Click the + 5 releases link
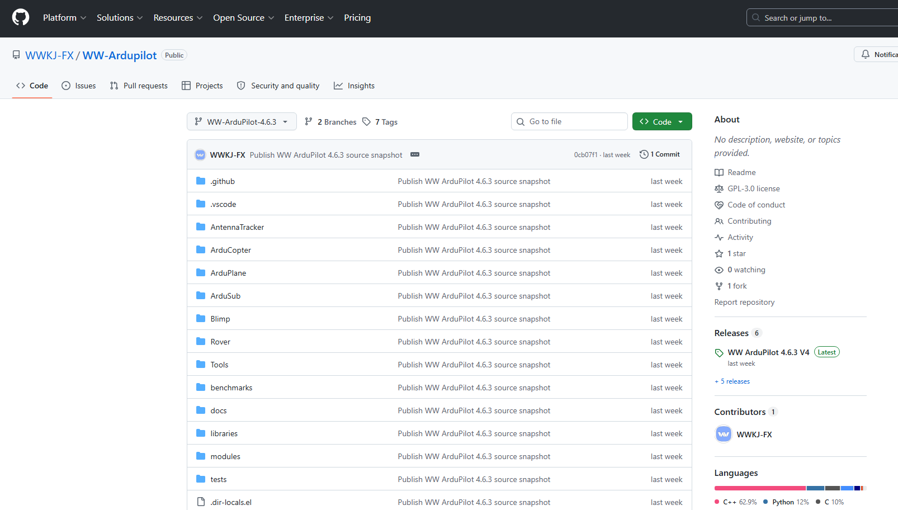 click(x=732, y=381)
